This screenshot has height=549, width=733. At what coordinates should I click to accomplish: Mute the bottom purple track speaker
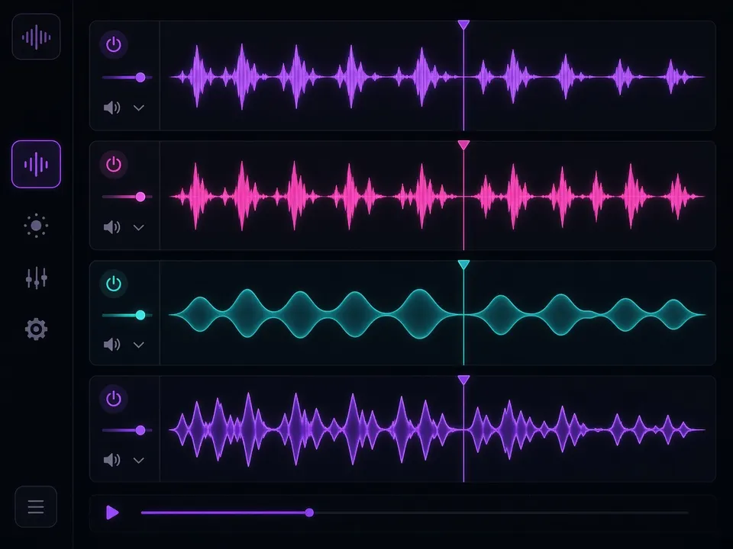[111, 460]
